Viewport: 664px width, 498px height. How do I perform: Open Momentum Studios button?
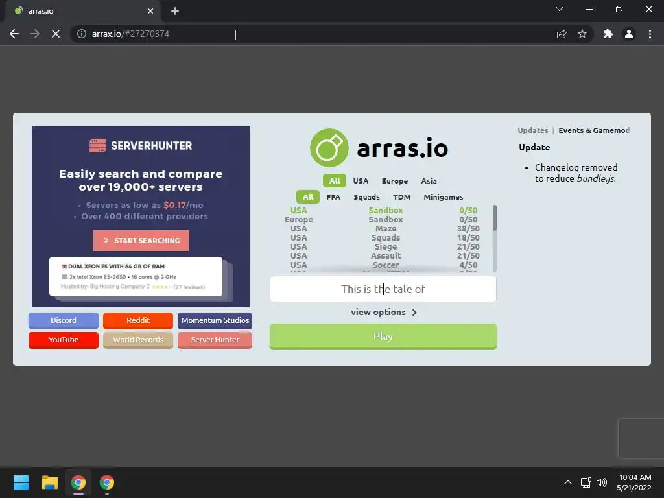point(215,320)
